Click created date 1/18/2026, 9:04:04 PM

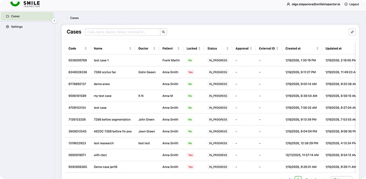click(x=301, y=131)
